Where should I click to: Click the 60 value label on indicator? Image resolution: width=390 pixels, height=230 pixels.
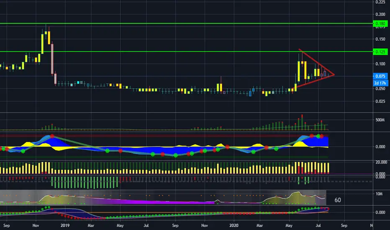click(338, 200)
